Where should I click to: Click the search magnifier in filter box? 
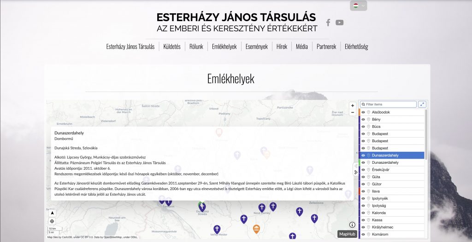tap(363, 104)
